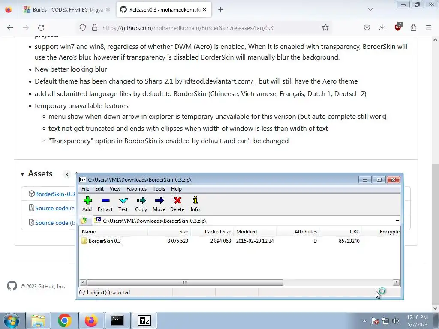Open the uBlock Origin extension icon
This screenshot has width=439, height=329.
point(398,27)
